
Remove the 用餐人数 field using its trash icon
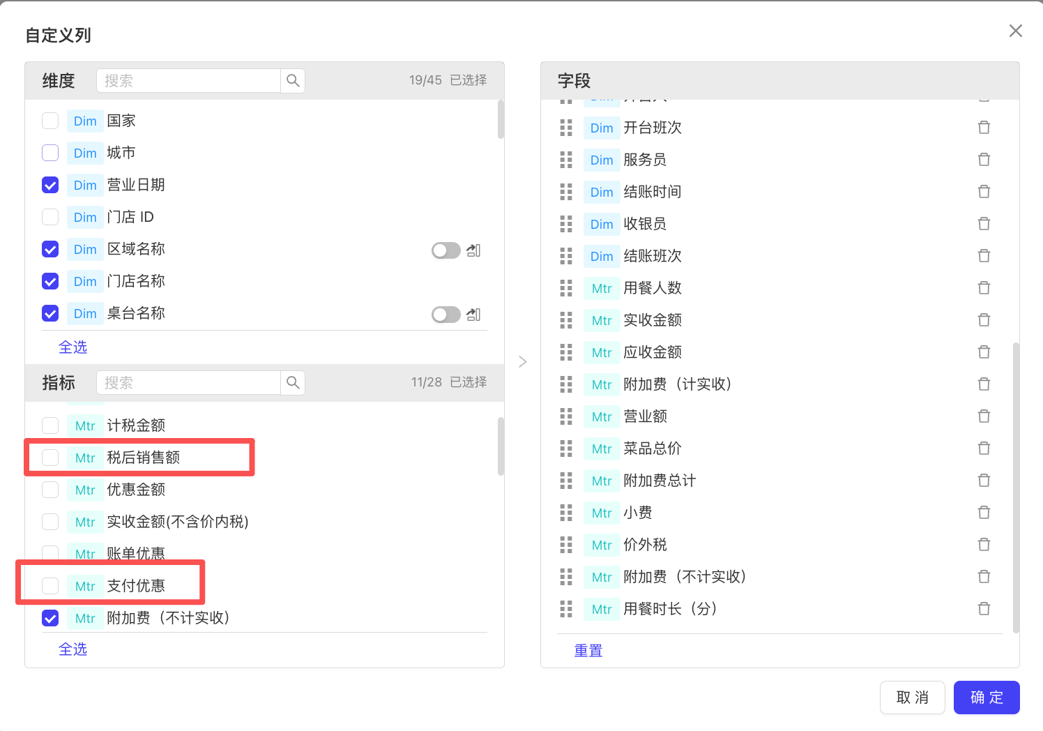[x=984, y=288]
